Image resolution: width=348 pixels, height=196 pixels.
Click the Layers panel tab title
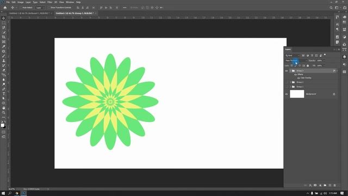tap(288, 50)
